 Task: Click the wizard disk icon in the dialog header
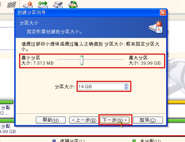click(156, 27)
